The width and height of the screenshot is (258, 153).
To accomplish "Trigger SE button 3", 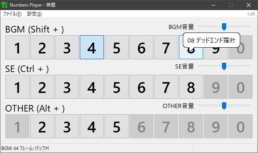I will point(67,87).
